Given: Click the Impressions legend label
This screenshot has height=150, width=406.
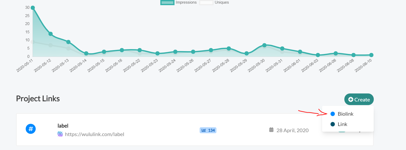Looking at the screenshot, I should point(186,2).
